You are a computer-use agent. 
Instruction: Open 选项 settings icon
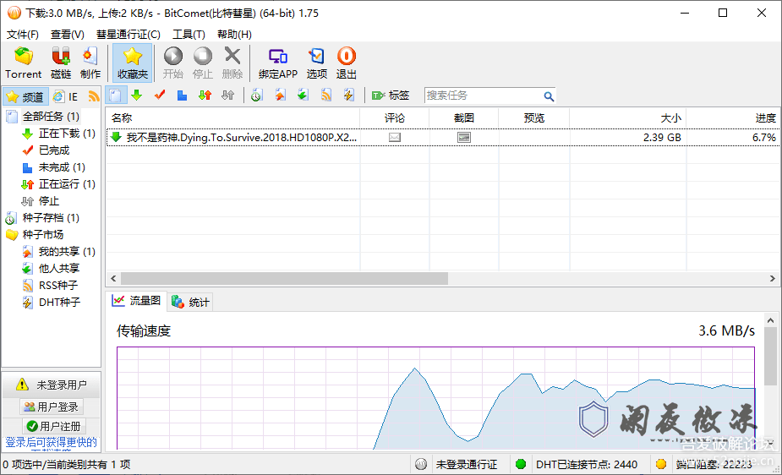(x=317, y=63)
